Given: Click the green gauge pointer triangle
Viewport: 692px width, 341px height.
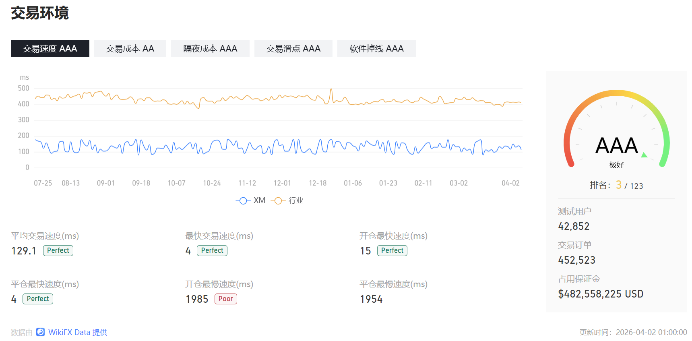Looking at the screenshot, I should 644,155.
